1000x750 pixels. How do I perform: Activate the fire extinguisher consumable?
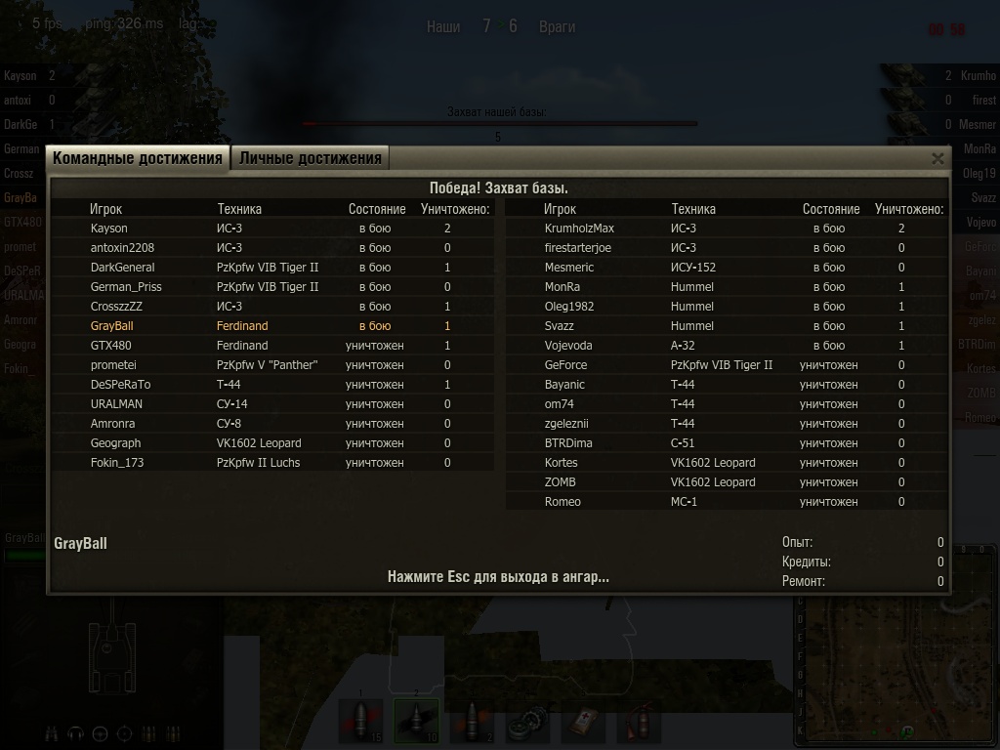click(639, 721)
